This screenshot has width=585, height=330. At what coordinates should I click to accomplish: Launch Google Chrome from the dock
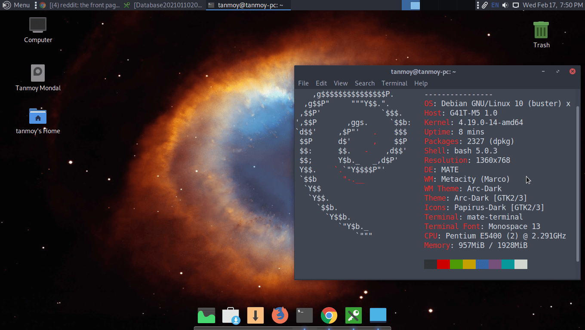pyautogui.click(x=329, y=315)
